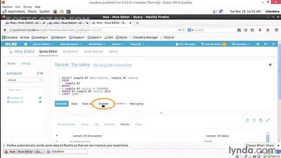The height and width of the screenshot is (158, 281).
Task: Open the History tab
Action: pos(113,51)
